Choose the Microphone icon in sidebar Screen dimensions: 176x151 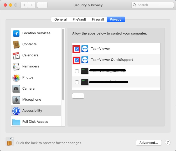(x=16, y=100)
